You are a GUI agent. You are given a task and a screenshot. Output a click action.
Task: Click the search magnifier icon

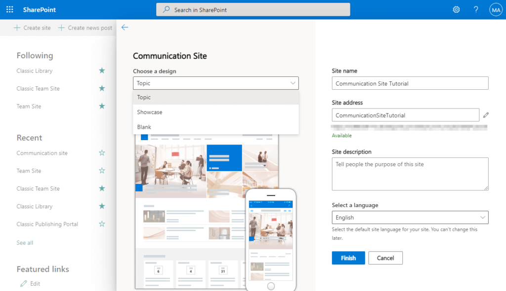(x=166, y=10)
